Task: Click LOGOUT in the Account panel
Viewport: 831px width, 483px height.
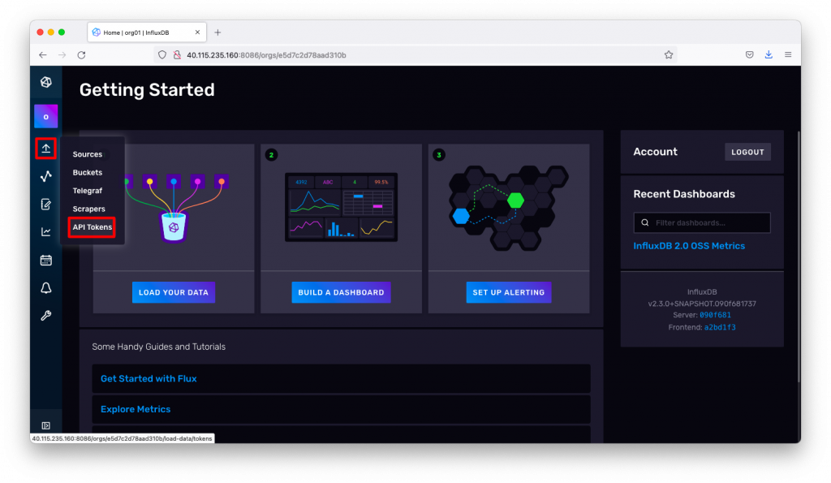Action: pyautogui.click(x=747, y=152)
